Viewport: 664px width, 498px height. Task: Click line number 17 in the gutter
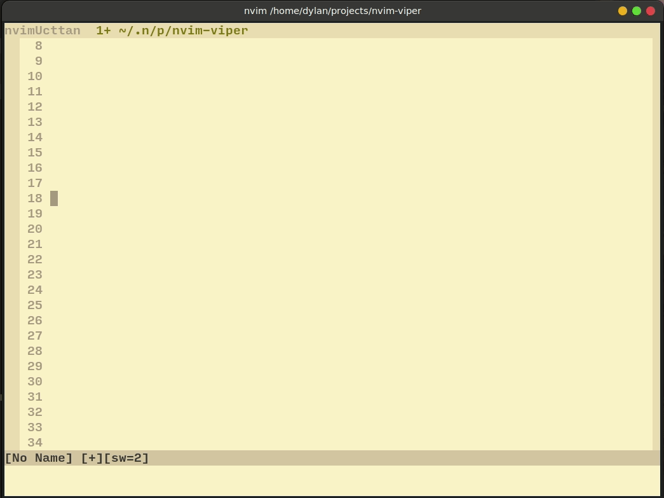pyautogui.click(x=35, y=183)
